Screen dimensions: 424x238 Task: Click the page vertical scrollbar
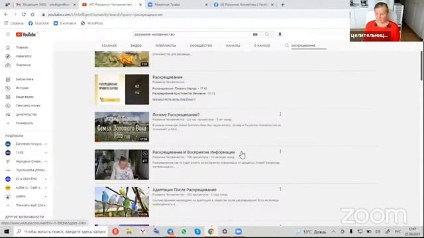[x=421, y=65]
